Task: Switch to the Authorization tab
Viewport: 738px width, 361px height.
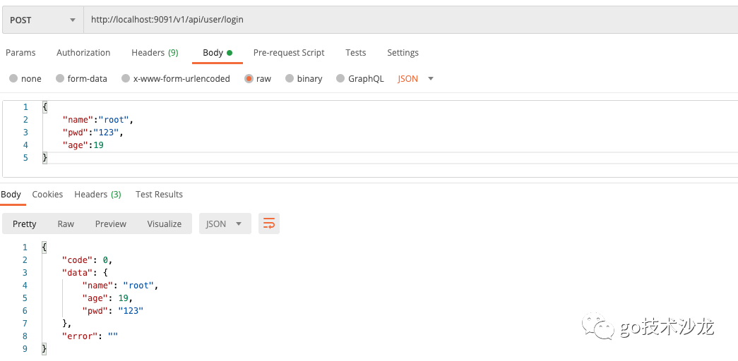Action: pos(83,53)
